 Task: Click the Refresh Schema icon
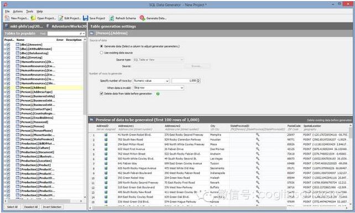click(x=111, y=18)
